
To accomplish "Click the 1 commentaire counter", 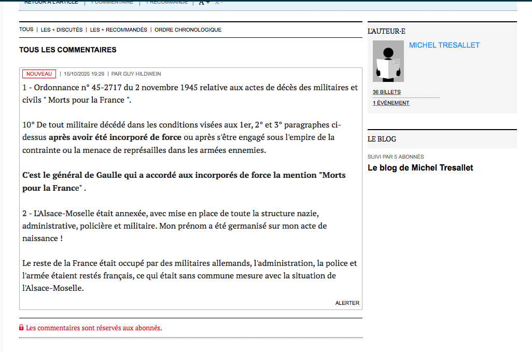I will [x=112, y=2].
